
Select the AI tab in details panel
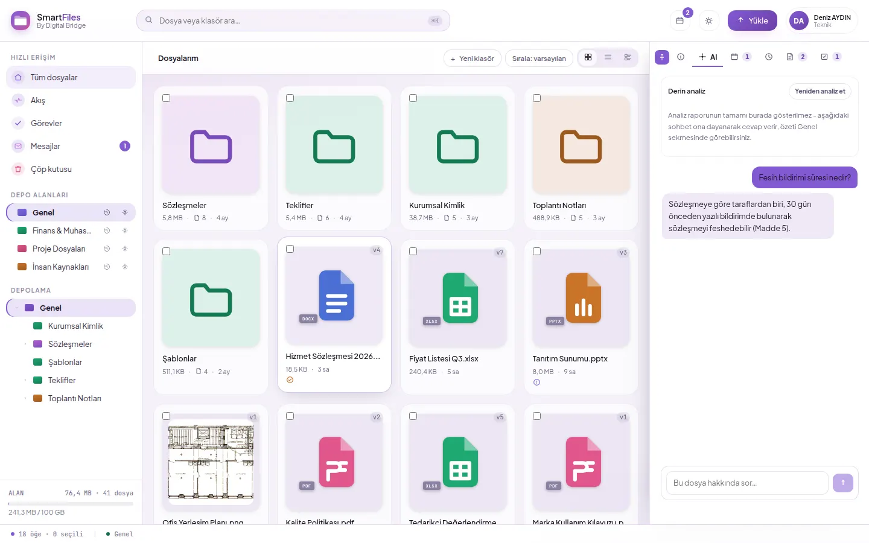(708, 57)
